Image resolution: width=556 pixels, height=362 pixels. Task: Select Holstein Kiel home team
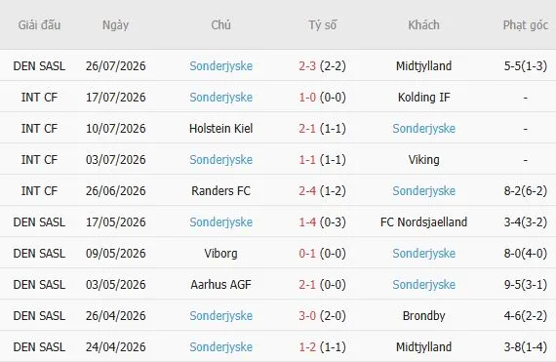pos(220,129)
